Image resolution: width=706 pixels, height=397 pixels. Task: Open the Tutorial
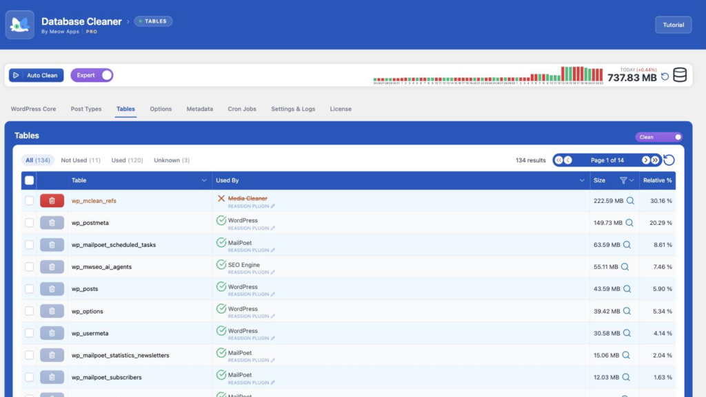673,25
